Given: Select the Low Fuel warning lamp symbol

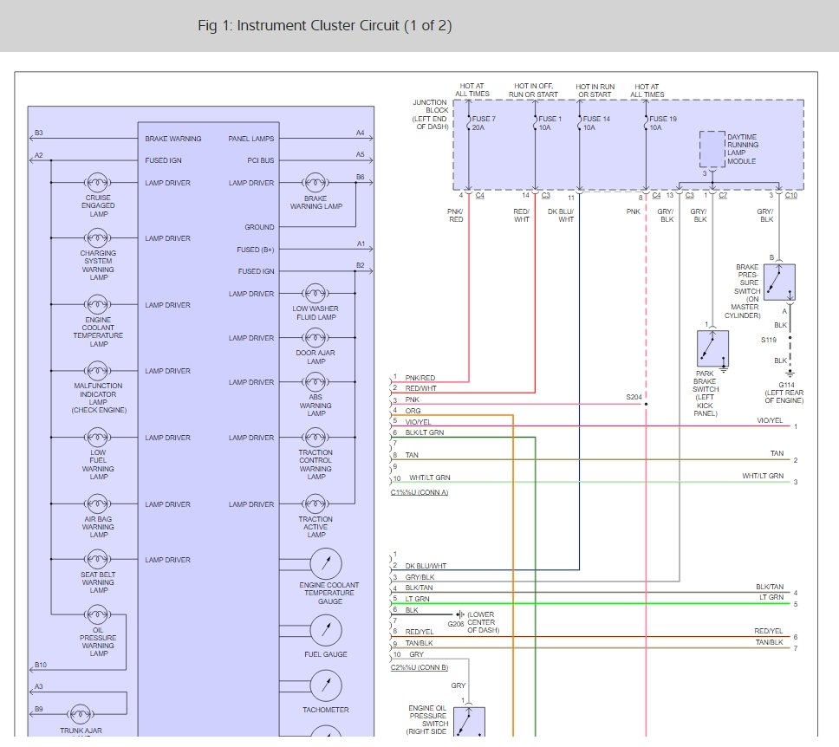Looking at the screenshot, I should [x=97, y=438].
